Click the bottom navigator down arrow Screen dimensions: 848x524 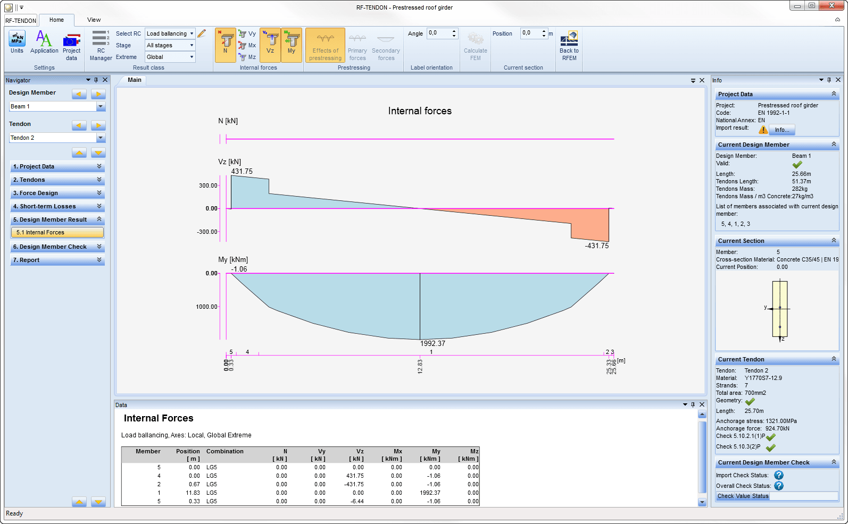click(98, 502)
